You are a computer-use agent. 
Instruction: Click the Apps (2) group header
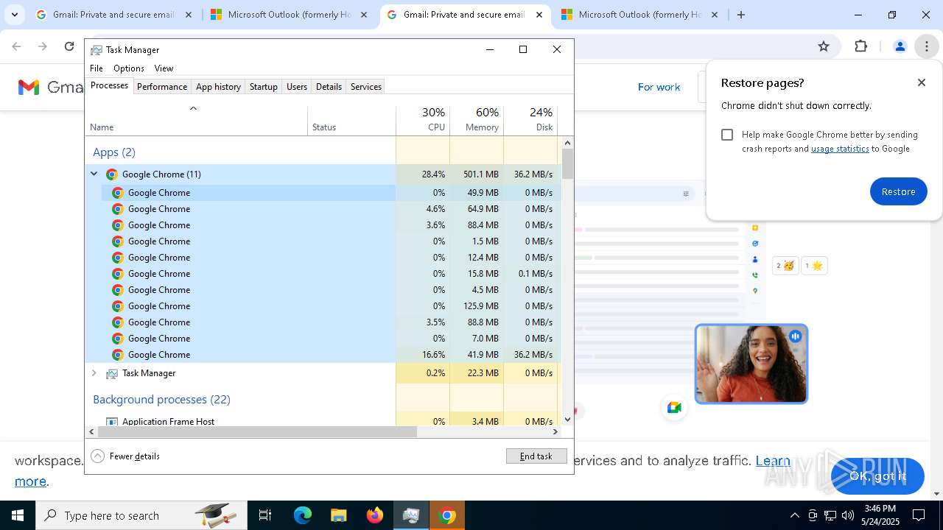pyautogui.click(x=114, y=152)
